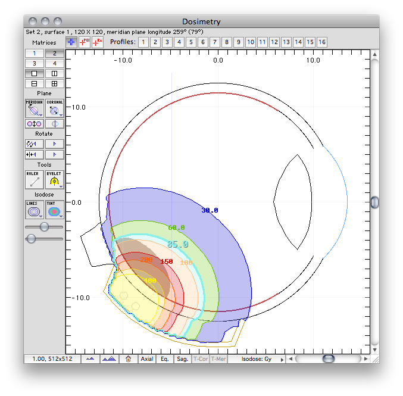Select matrix 3
The height and width of the screenshot is (396, 403).
pyautogui.click(x=34, y=63)
